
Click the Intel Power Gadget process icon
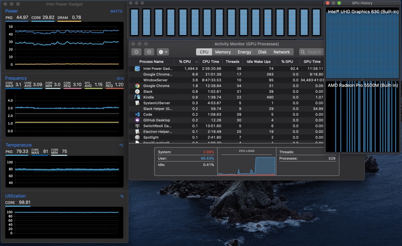click(x=138, y=69)
